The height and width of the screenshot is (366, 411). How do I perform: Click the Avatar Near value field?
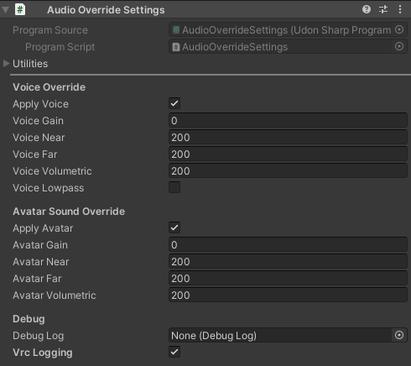point(288,262)
